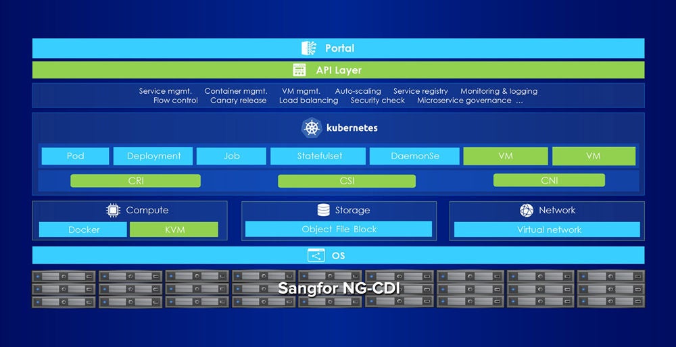Click the "Load balancing" text

(309, 101)
